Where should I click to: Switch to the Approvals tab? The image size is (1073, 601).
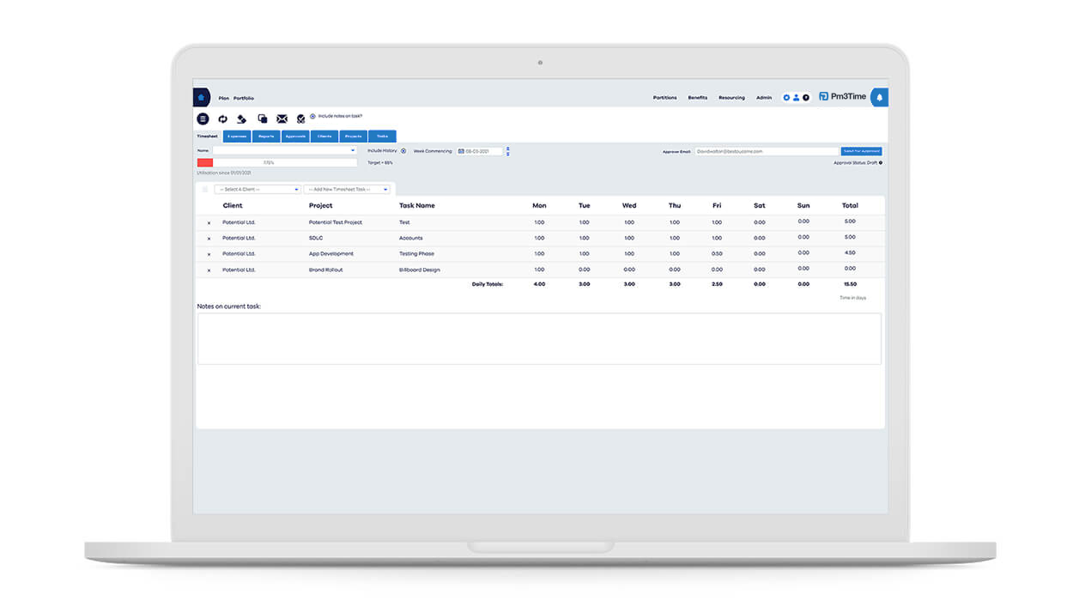pyautogui.click(x=295, y=136)
